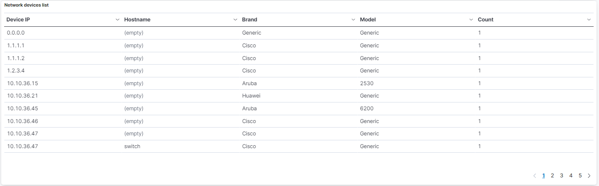Select current page 1 in pagination
The image size is (599, 186).
tap(543, 176)
